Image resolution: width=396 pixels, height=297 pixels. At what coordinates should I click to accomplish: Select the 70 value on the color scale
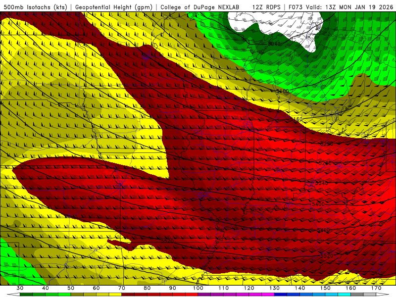click(x=122, y=288)
